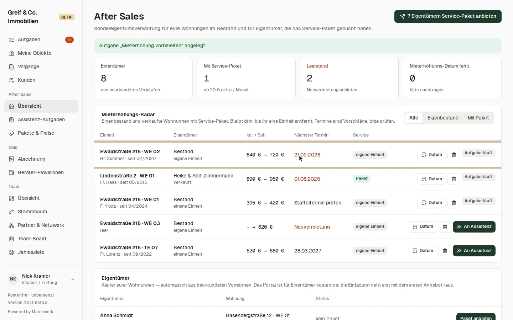Click Datum in the Ewaldstraße 215 · TE 07 row

423,251
